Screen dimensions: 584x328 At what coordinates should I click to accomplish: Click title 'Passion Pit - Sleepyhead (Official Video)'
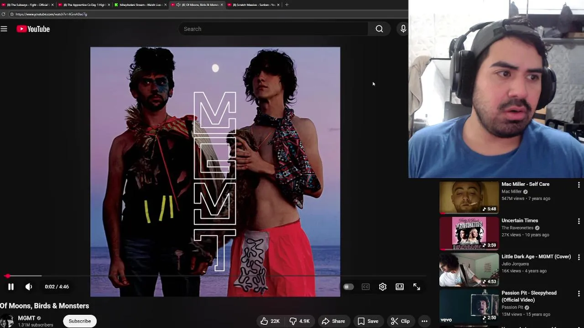click(x=529, y=297)
